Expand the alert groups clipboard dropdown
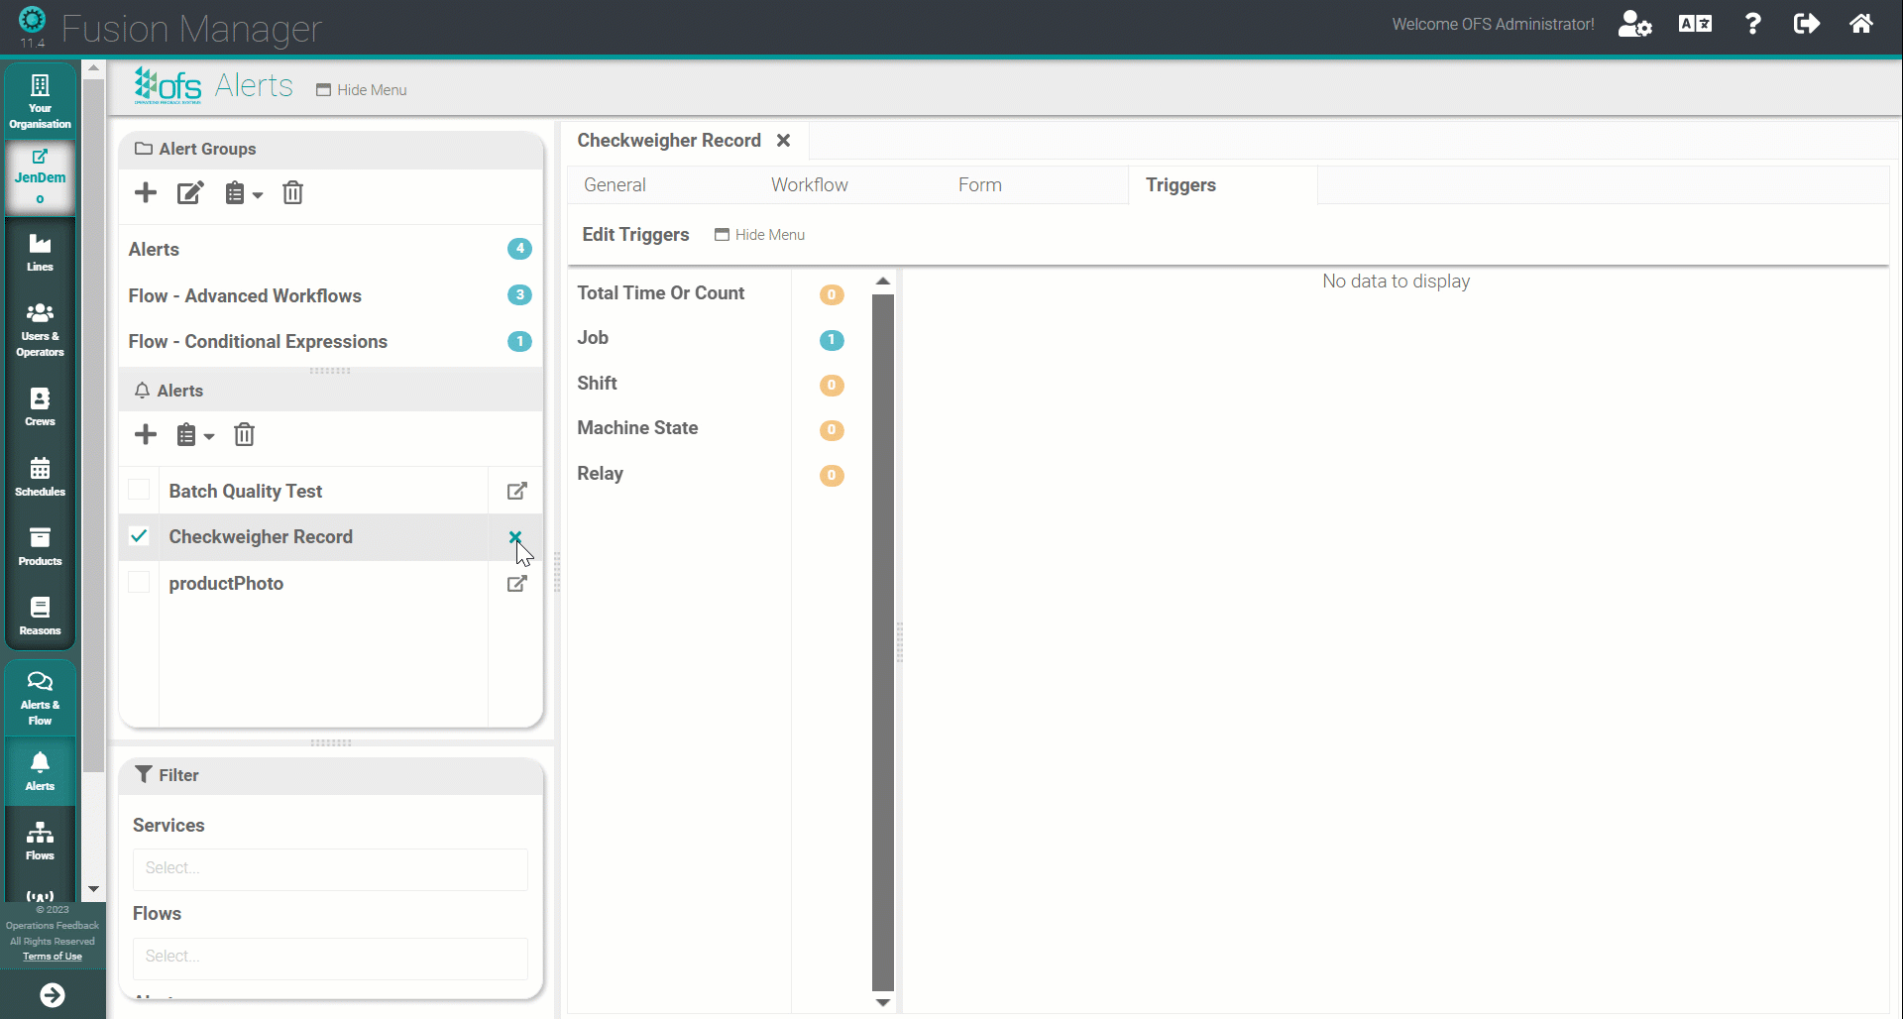1903x1019 pixels. click(243, 193)
